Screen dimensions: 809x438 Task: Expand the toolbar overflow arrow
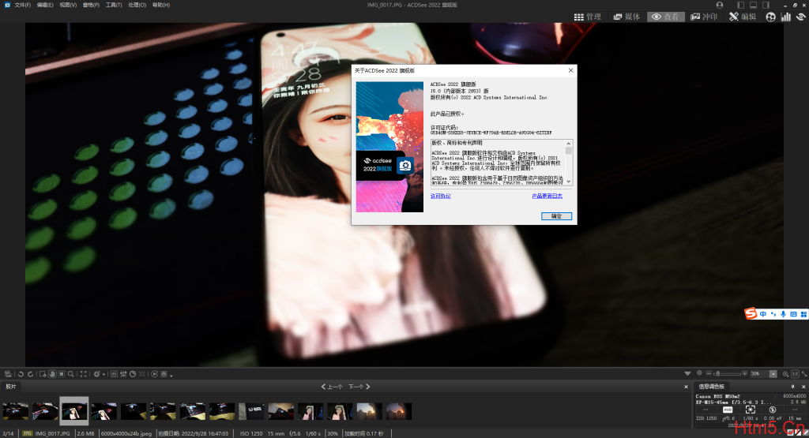[171, 375]
